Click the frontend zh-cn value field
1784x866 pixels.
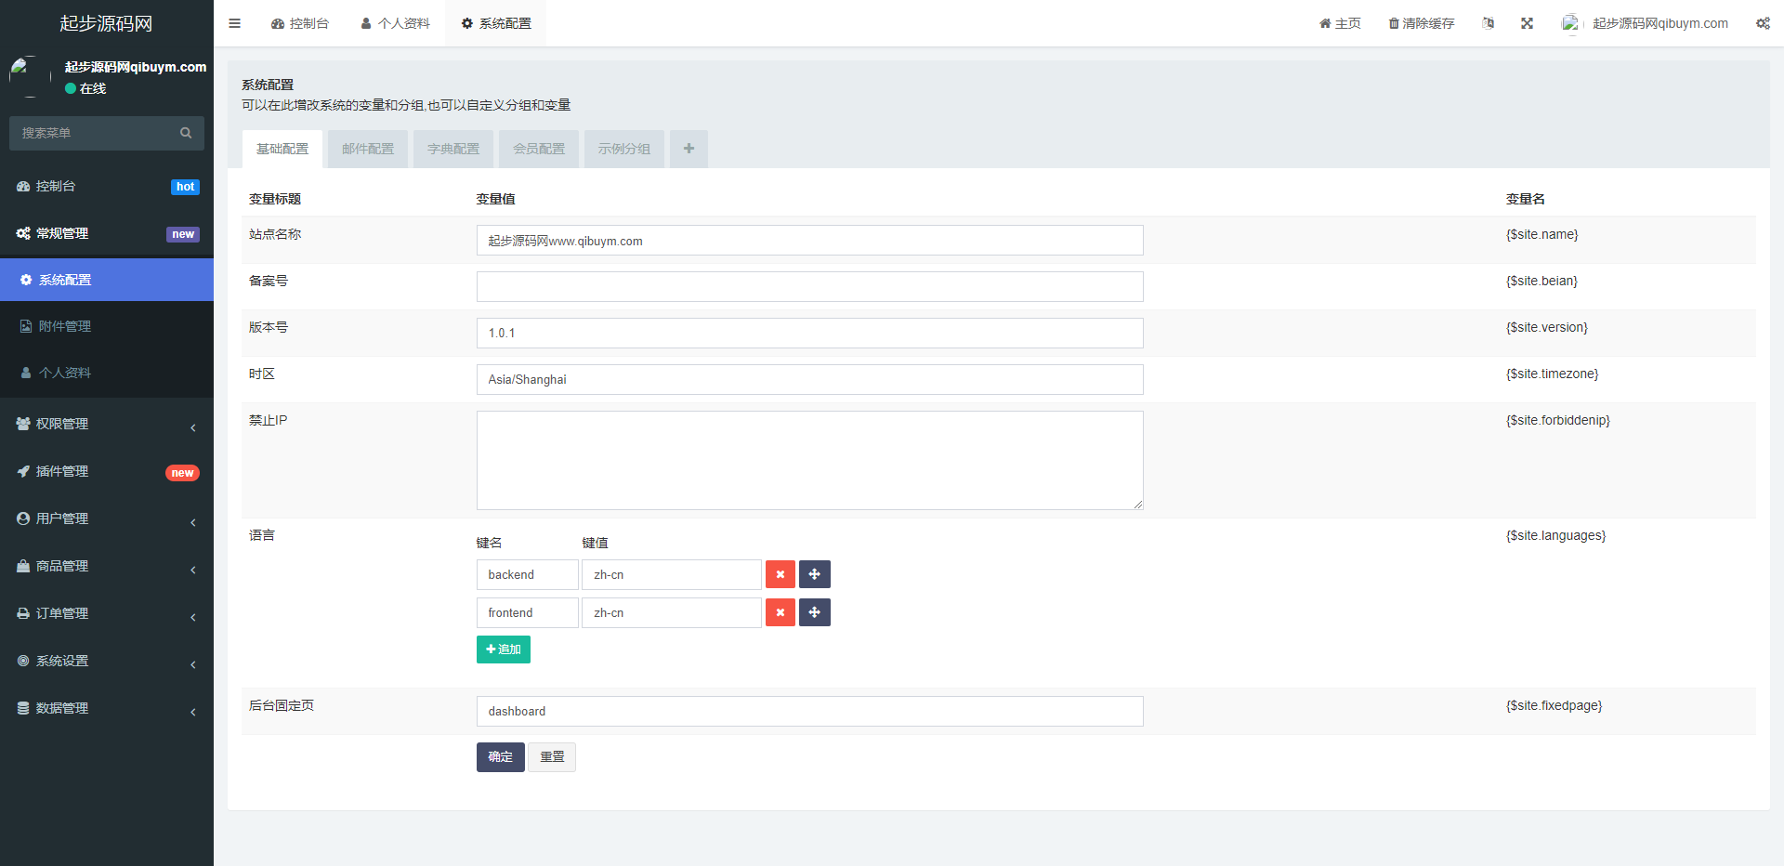[672, 613]
